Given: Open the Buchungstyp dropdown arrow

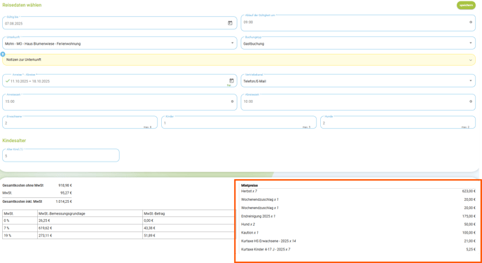Looking at the screenshot, I should coord(471,43).
